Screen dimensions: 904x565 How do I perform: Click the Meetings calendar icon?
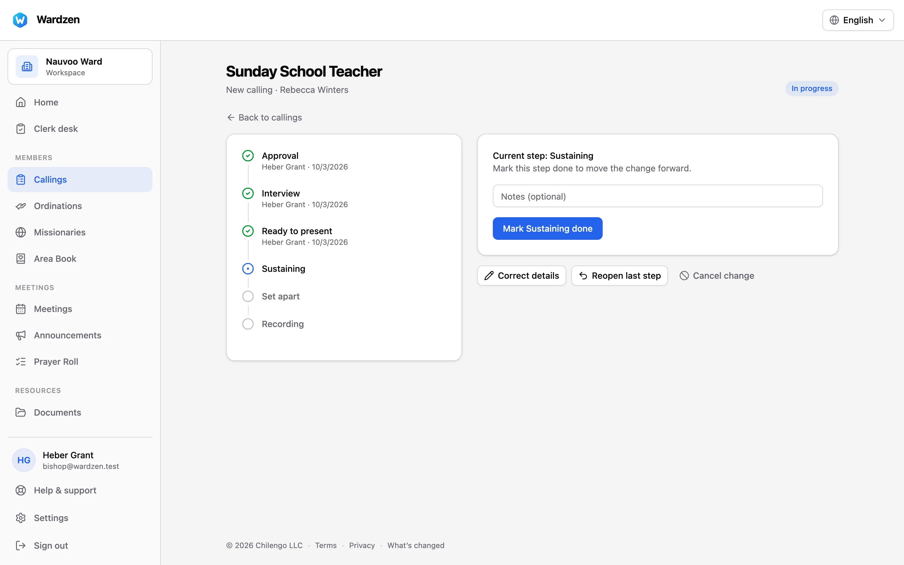click(x=20, y=309)
